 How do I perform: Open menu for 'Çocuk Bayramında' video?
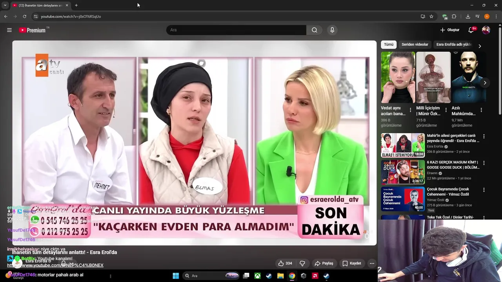(x=484, y=190)
